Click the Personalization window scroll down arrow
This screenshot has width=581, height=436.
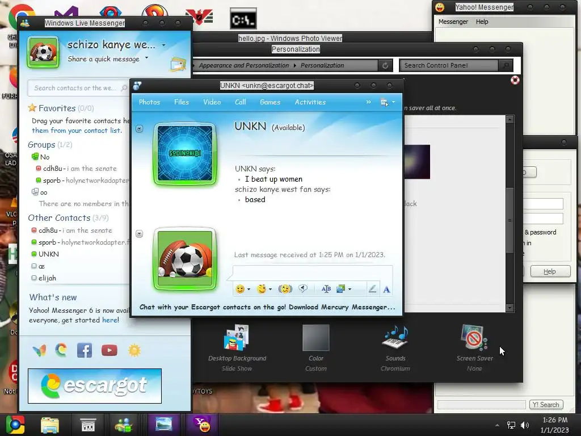pyautogui.click(x=510, y=308)
